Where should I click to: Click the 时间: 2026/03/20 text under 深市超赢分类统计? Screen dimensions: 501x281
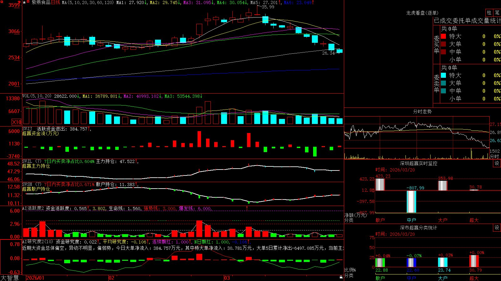coord(395,234)
